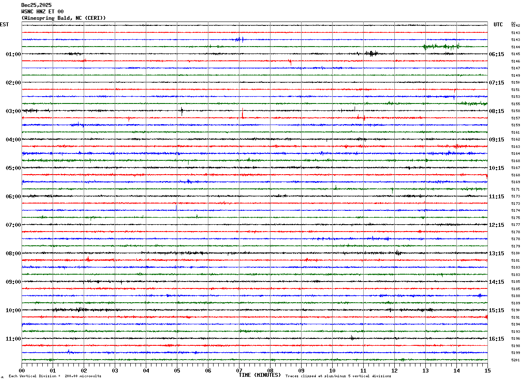Screen dimensions: 522x382
Task: Click the DC offset value 5199
Action: [x=516, y=353]
